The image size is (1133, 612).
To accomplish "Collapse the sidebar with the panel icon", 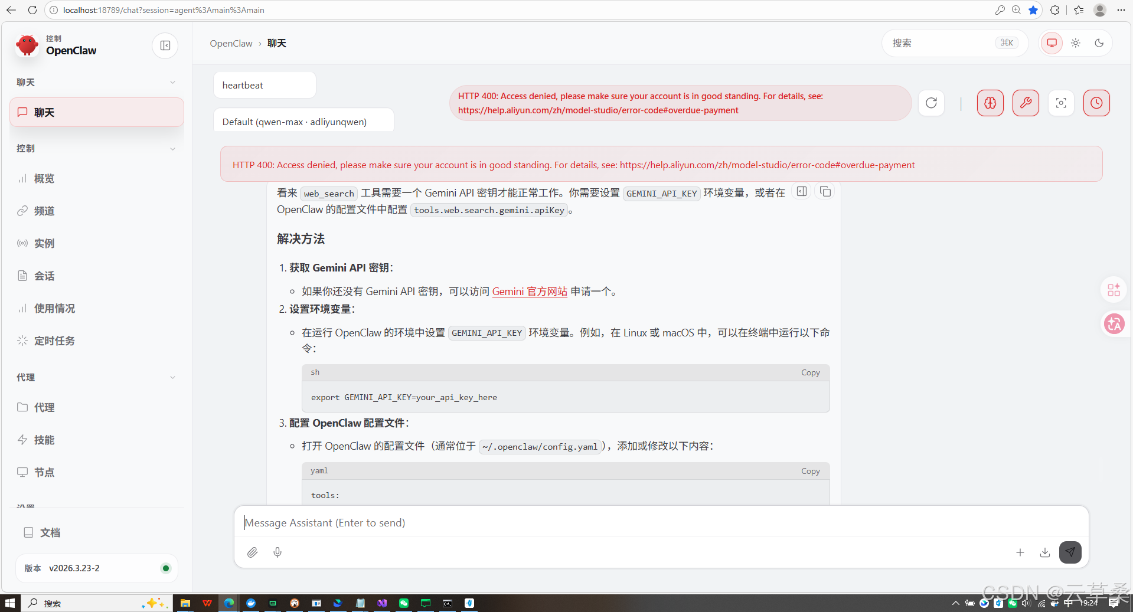I will point(165,45).
